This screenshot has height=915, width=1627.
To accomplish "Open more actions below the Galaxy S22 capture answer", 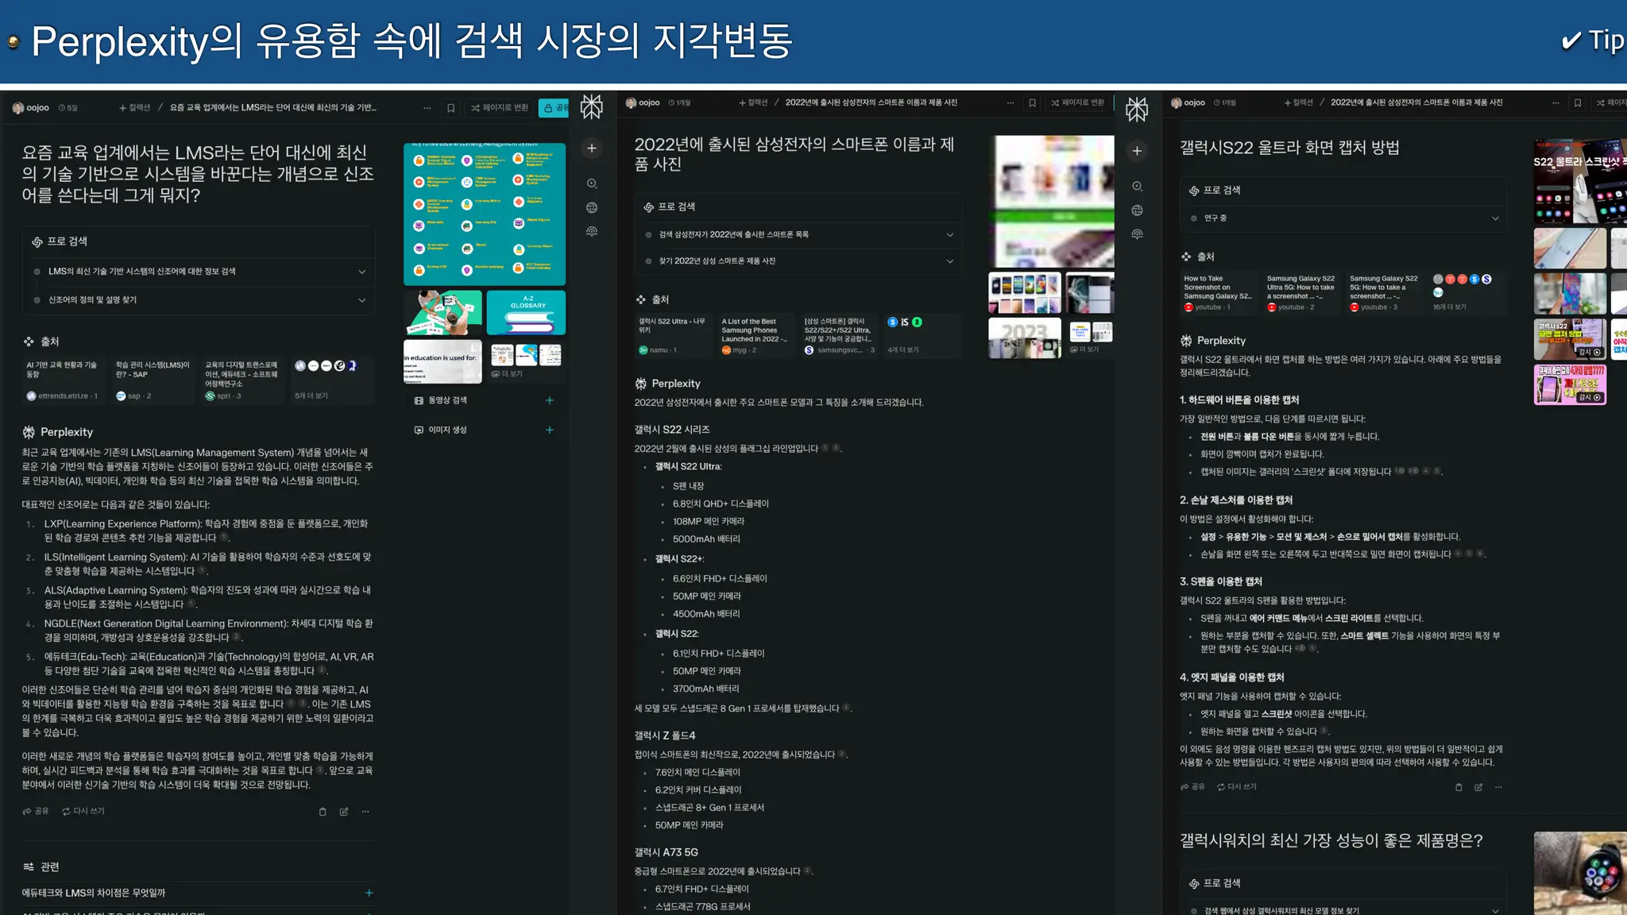I will pyautogui.click(x=1498, y=787).
